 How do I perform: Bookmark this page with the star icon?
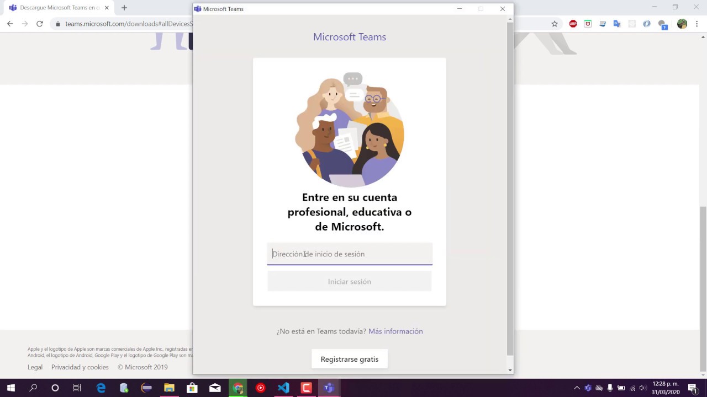(x=555, y=24)
